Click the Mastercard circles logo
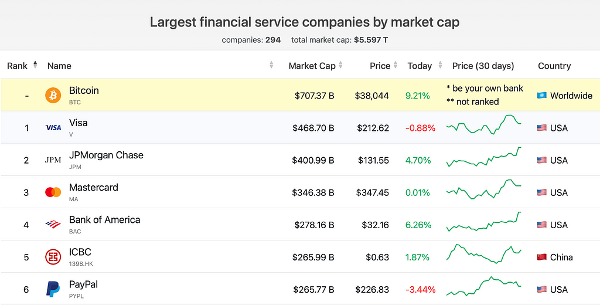Image resolution: width=600 pixels, height=305 pixels. point(53,192)
